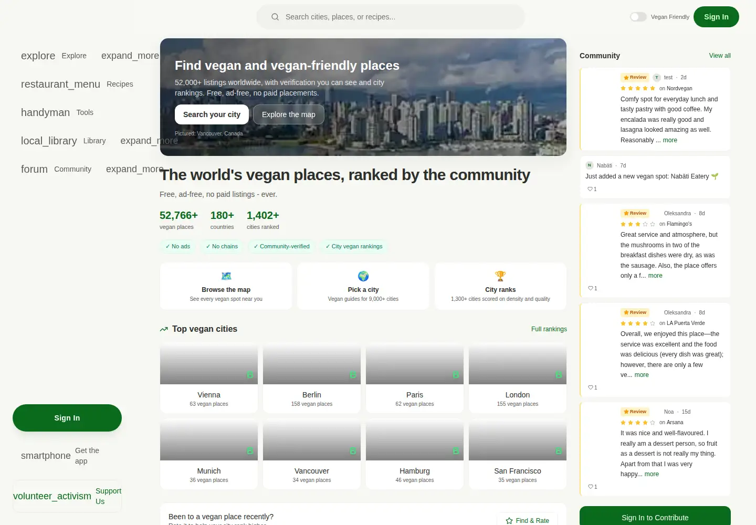Click the globe icon above Pick a city
Image resolution: width=756 pixels, height=525 pixels.
point(363,276)
